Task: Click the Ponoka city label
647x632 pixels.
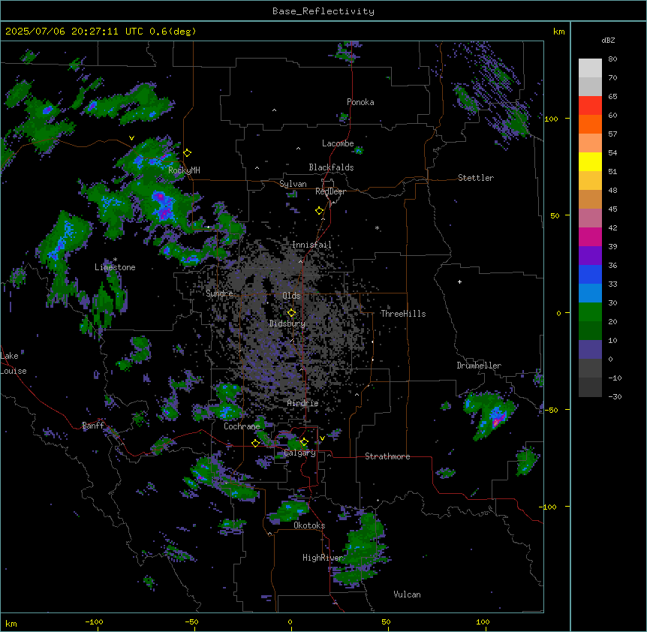Action: (360, 102)
